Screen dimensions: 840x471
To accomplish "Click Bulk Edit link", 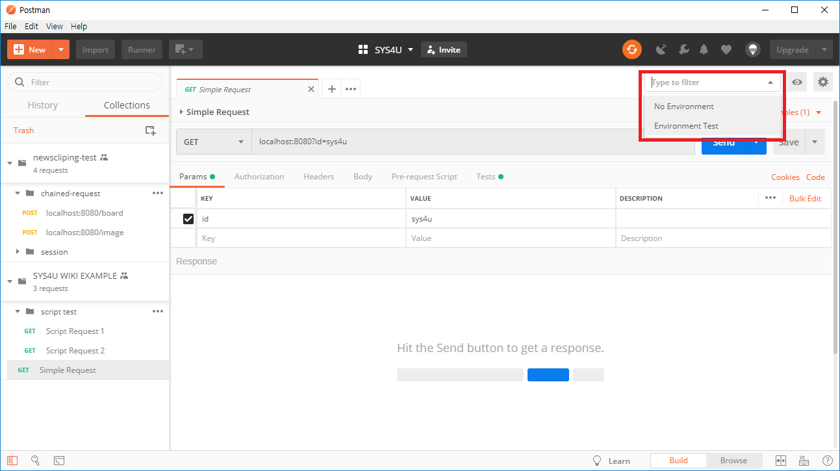I will click(805, 198).
